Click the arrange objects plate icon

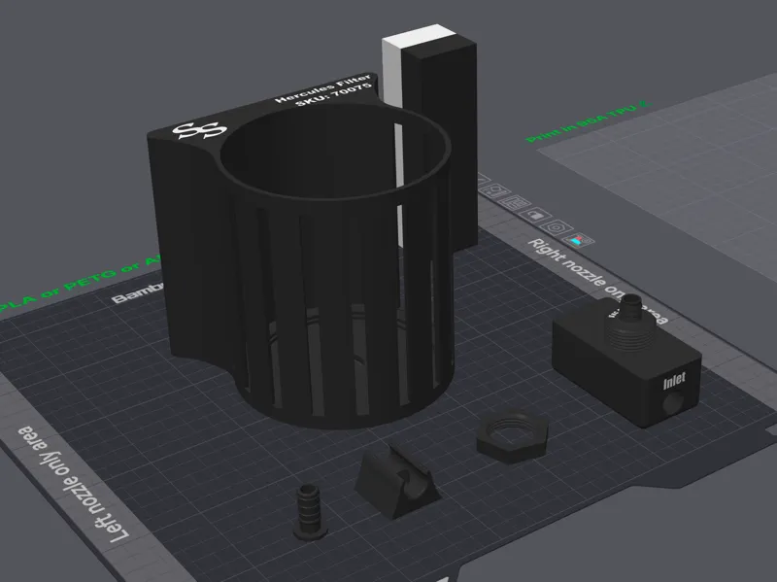(x=514, y=202)
